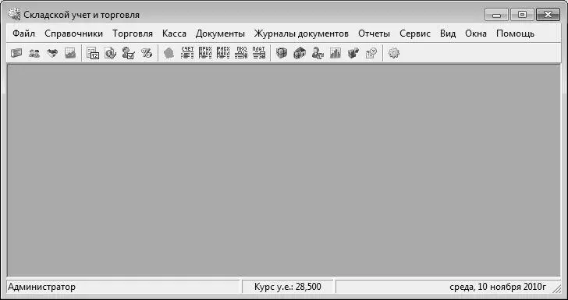This screenshot has height=300, width=568.
Task: Click the two-people contractors toolbar icon
Action: (x=34, y=54)
